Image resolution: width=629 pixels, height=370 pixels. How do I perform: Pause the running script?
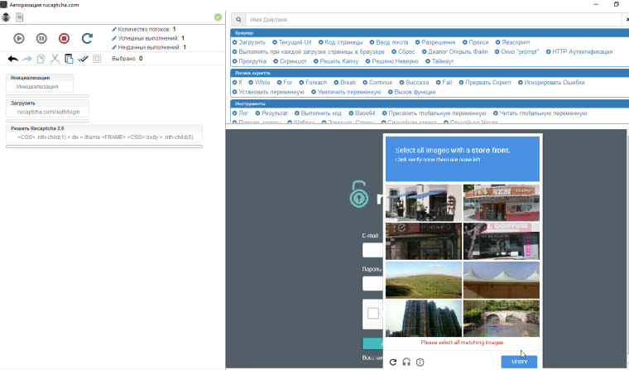[41, 38]
